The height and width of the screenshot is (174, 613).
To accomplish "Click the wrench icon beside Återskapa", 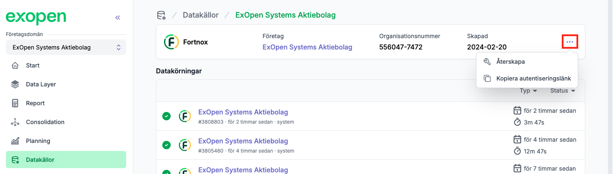I will tap(487, 62).
